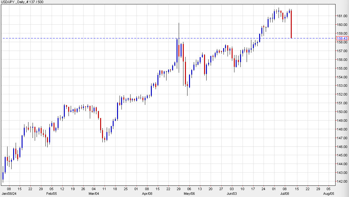The width and height of the screenshot is (349, 197).
Task: Click the Jan/08/24 date label
Action: click(9, 193)
